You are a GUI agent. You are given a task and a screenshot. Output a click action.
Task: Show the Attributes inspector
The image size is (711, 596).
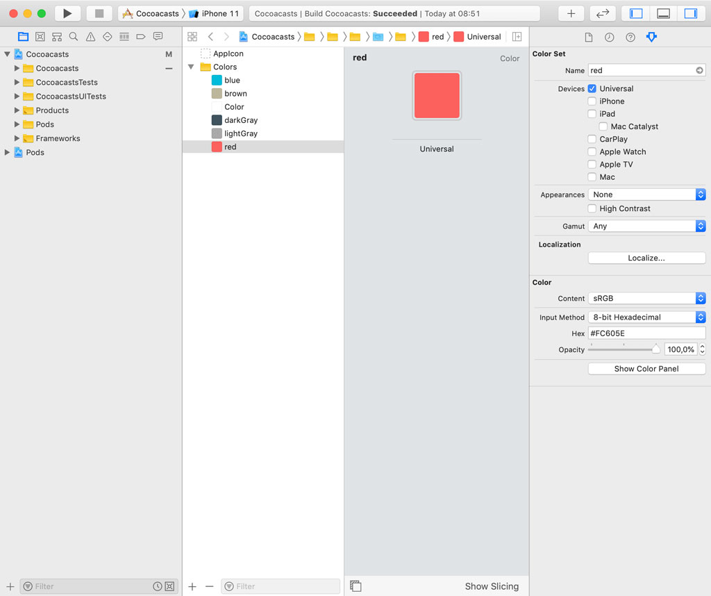click(651, 38)
